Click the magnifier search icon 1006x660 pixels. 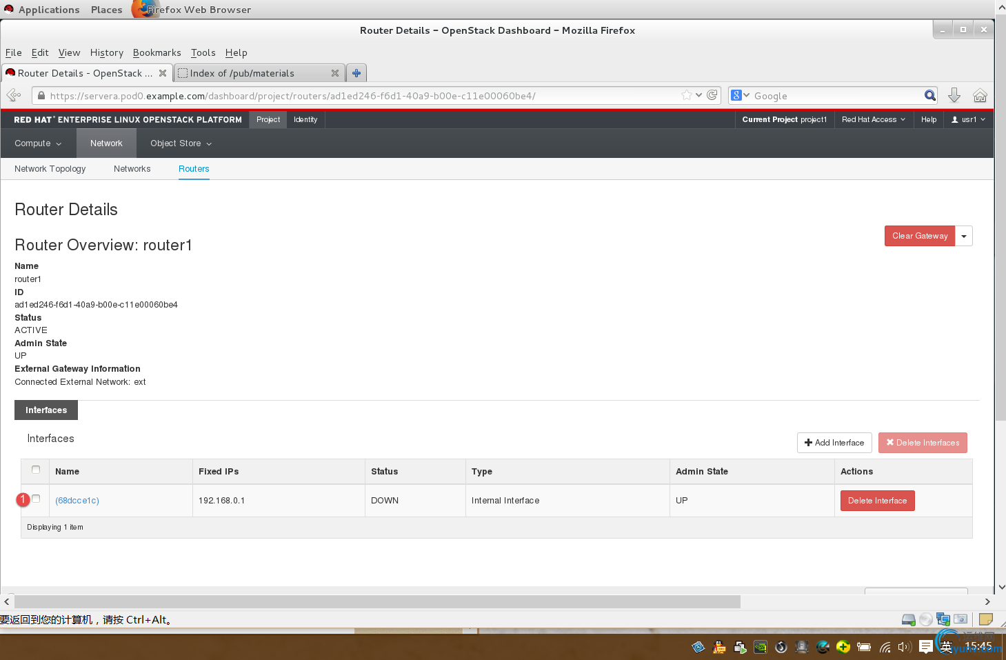coord(930,95)
